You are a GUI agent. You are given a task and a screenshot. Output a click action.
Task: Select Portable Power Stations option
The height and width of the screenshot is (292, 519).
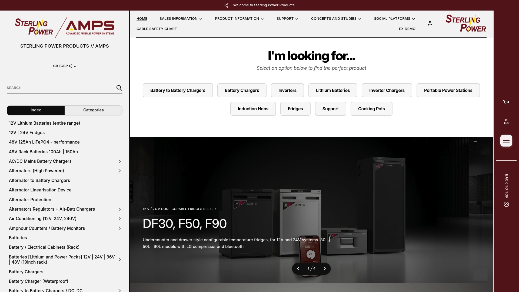(448, 90)
